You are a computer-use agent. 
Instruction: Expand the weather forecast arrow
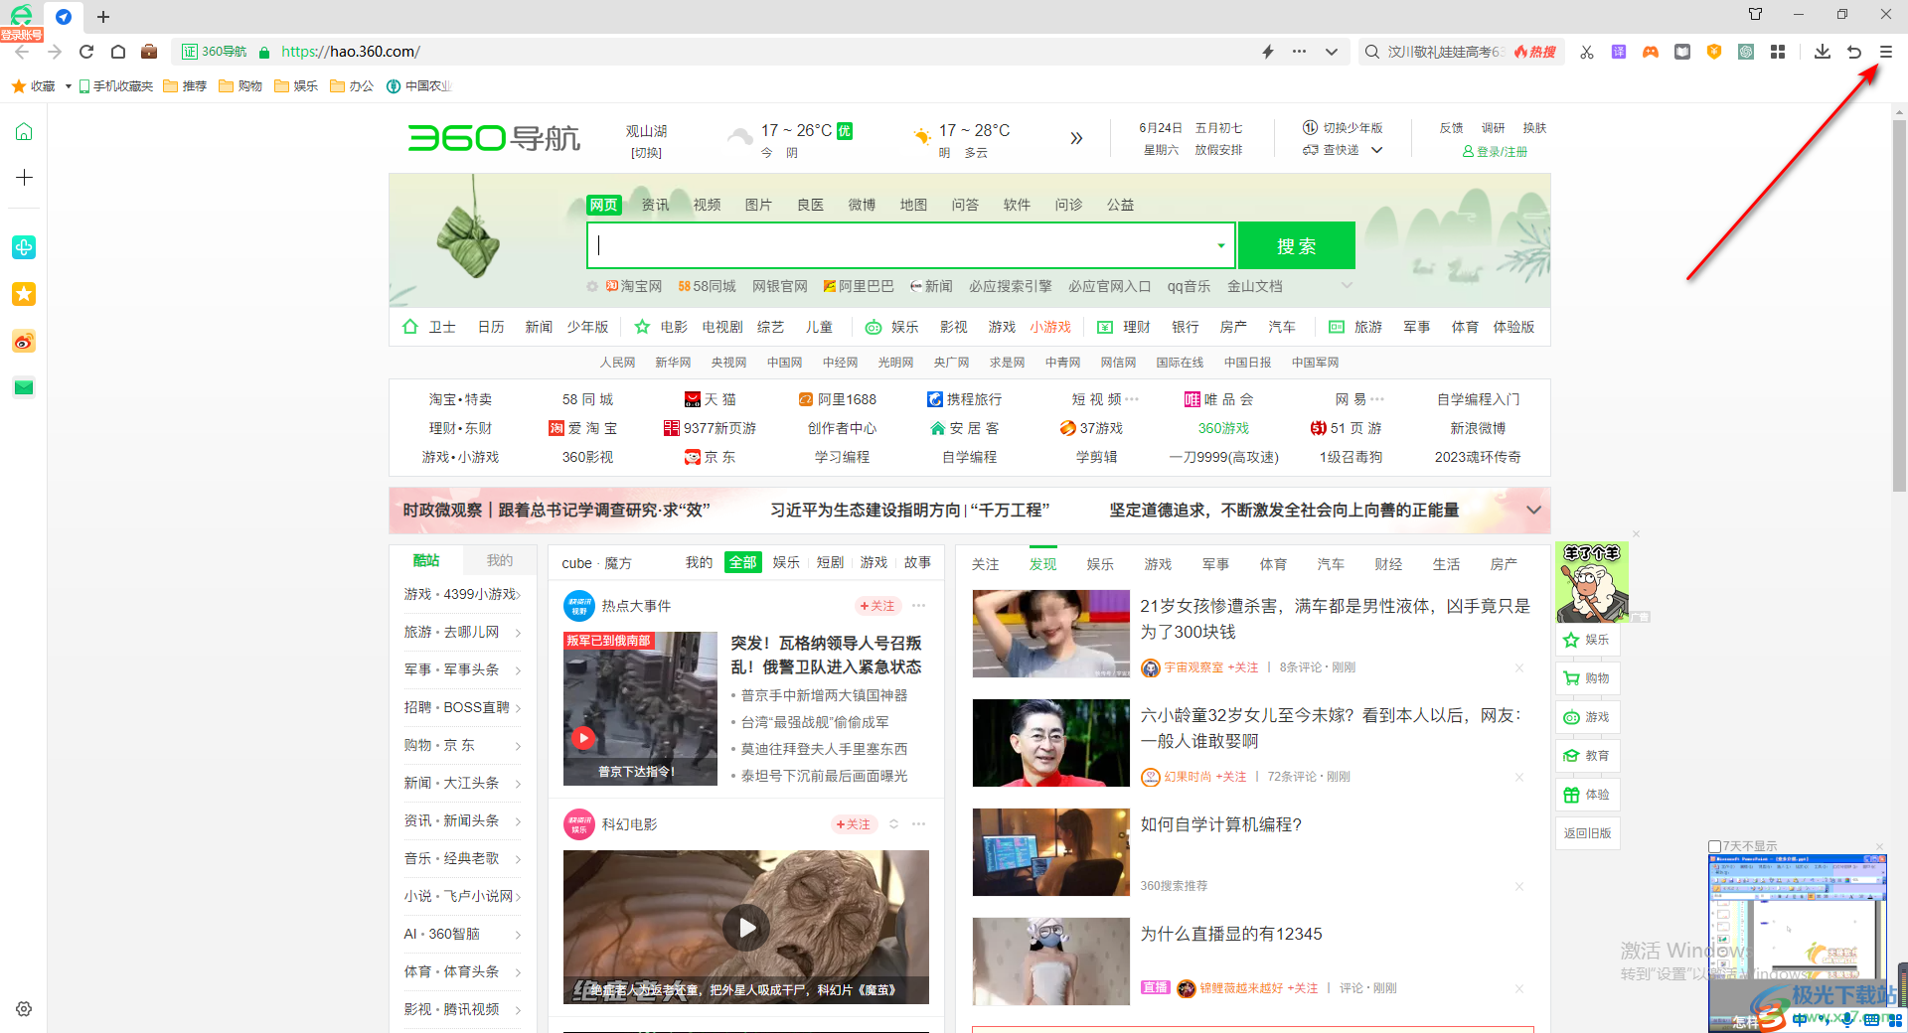coord(1076,138)
